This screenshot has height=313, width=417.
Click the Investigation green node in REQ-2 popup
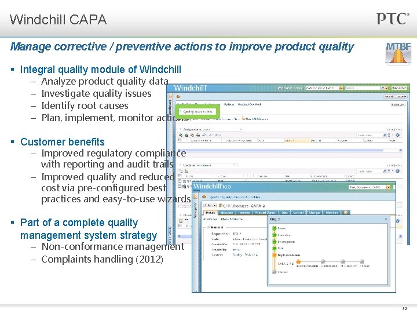(x=275, y=242)
